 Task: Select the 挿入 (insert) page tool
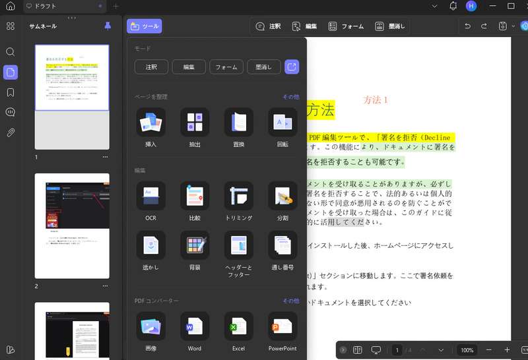point(151,122)
